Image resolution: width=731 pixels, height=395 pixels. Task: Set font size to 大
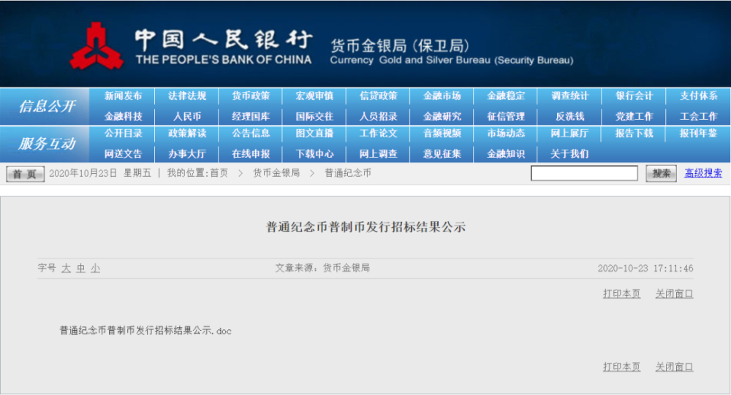click(67, 268)
